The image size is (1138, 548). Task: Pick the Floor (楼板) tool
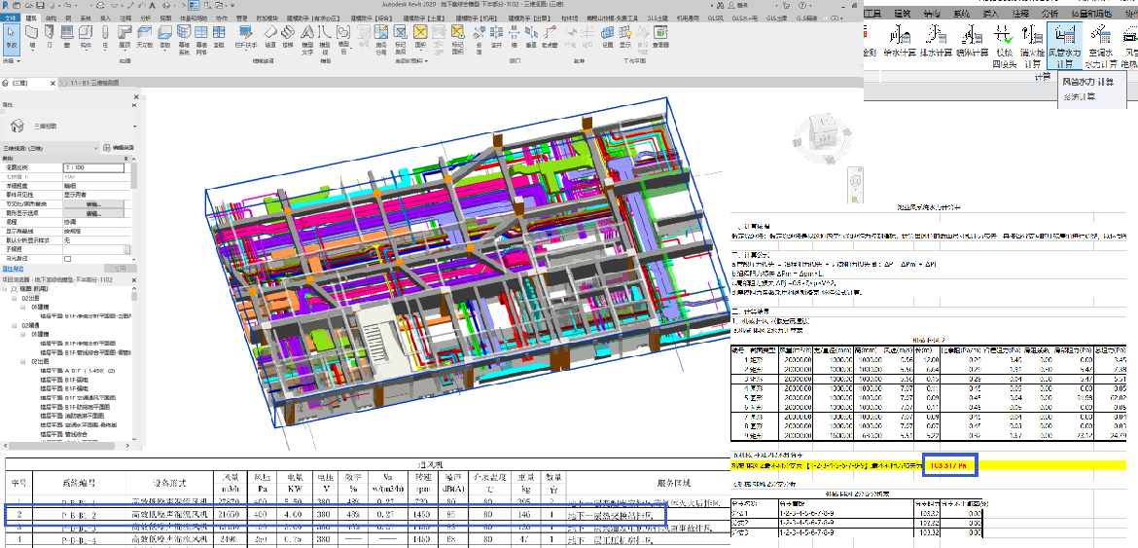pos(164,36)
